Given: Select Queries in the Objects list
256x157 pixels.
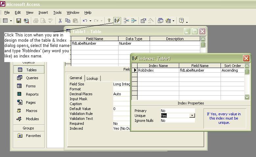Looking at the screenshot, I should point(32,78).
